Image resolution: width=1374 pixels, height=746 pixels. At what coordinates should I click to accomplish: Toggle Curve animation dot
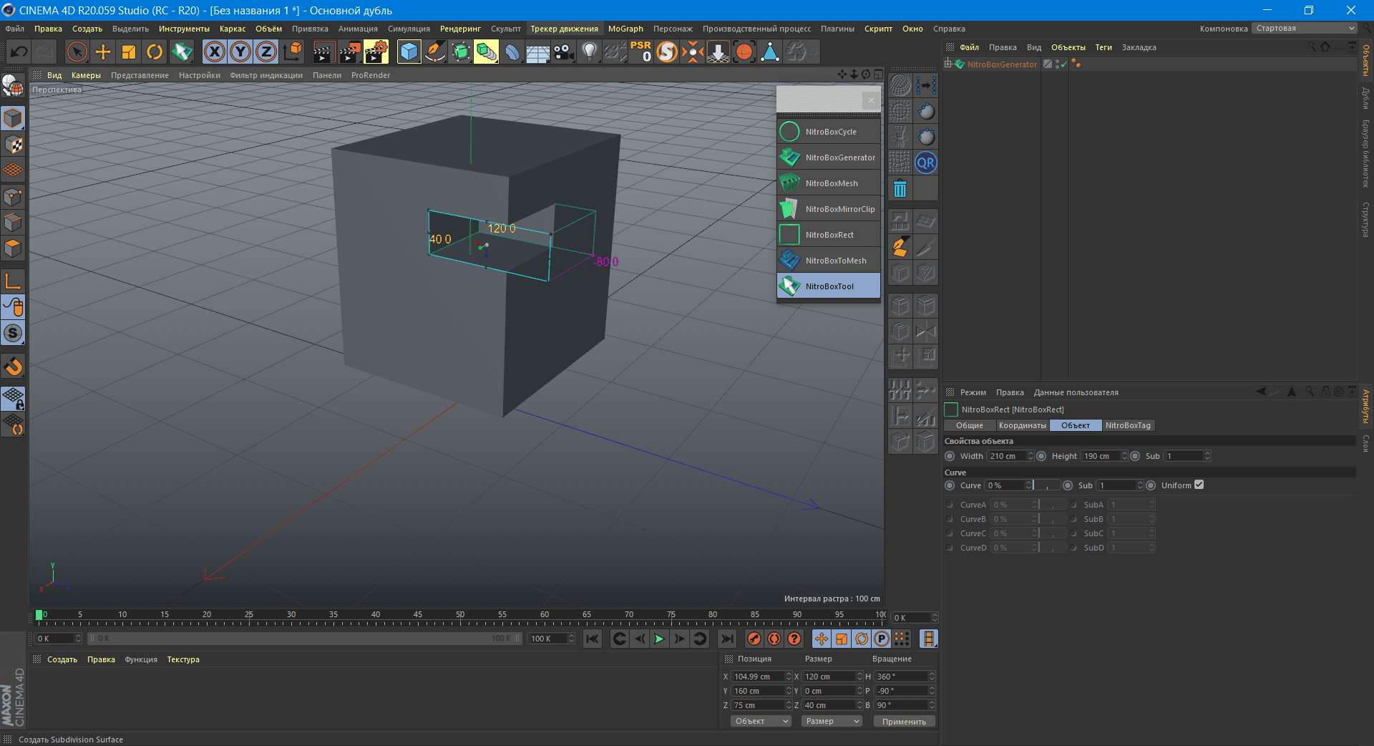[950, 485]
